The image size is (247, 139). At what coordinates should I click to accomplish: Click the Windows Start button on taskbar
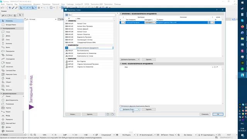[x=242, y=3]
